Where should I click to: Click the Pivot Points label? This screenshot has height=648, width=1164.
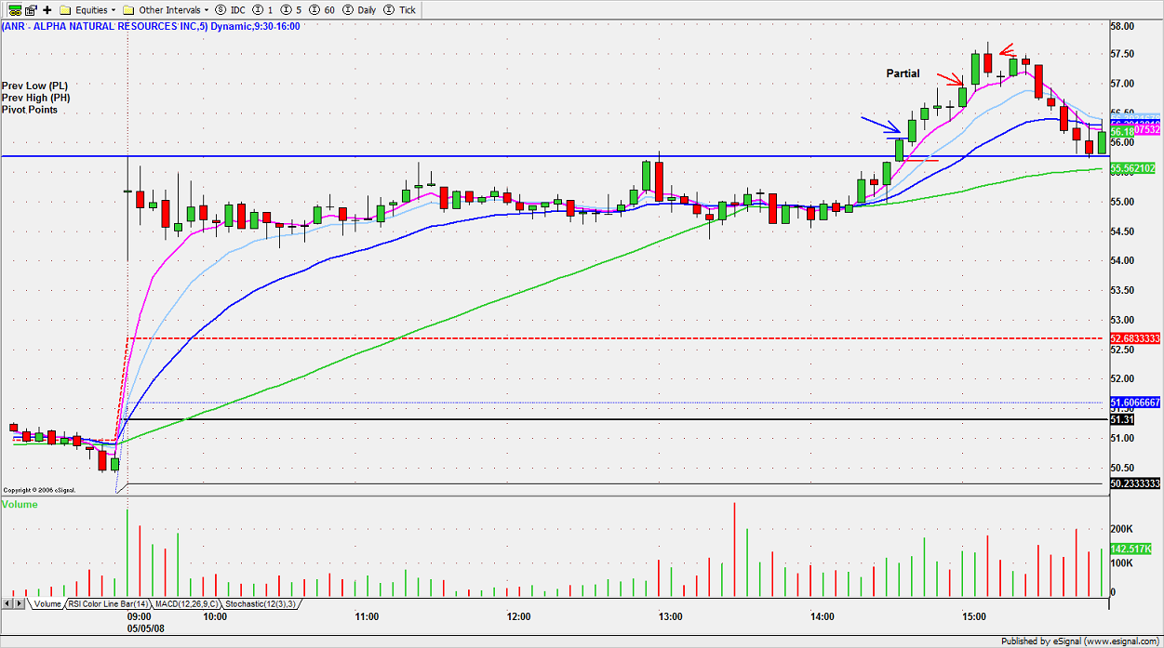click(x=30, y=110)
